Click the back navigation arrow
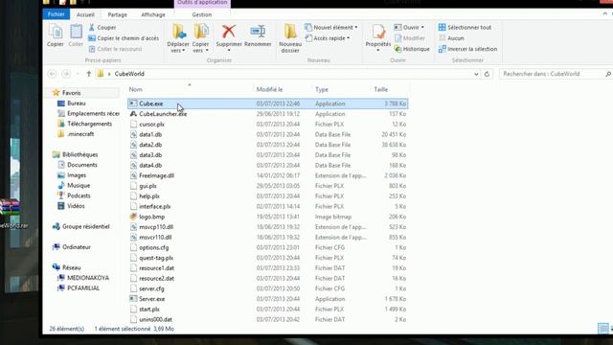The width and height of the screenshot is (613, 345). (52, 74)
